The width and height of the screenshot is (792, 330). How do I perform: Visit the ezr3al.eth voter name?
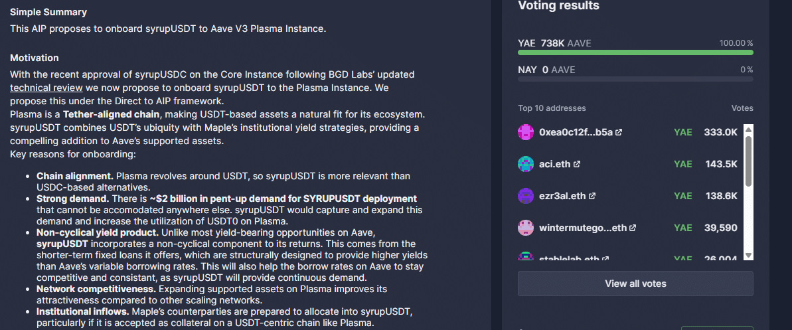562,196
